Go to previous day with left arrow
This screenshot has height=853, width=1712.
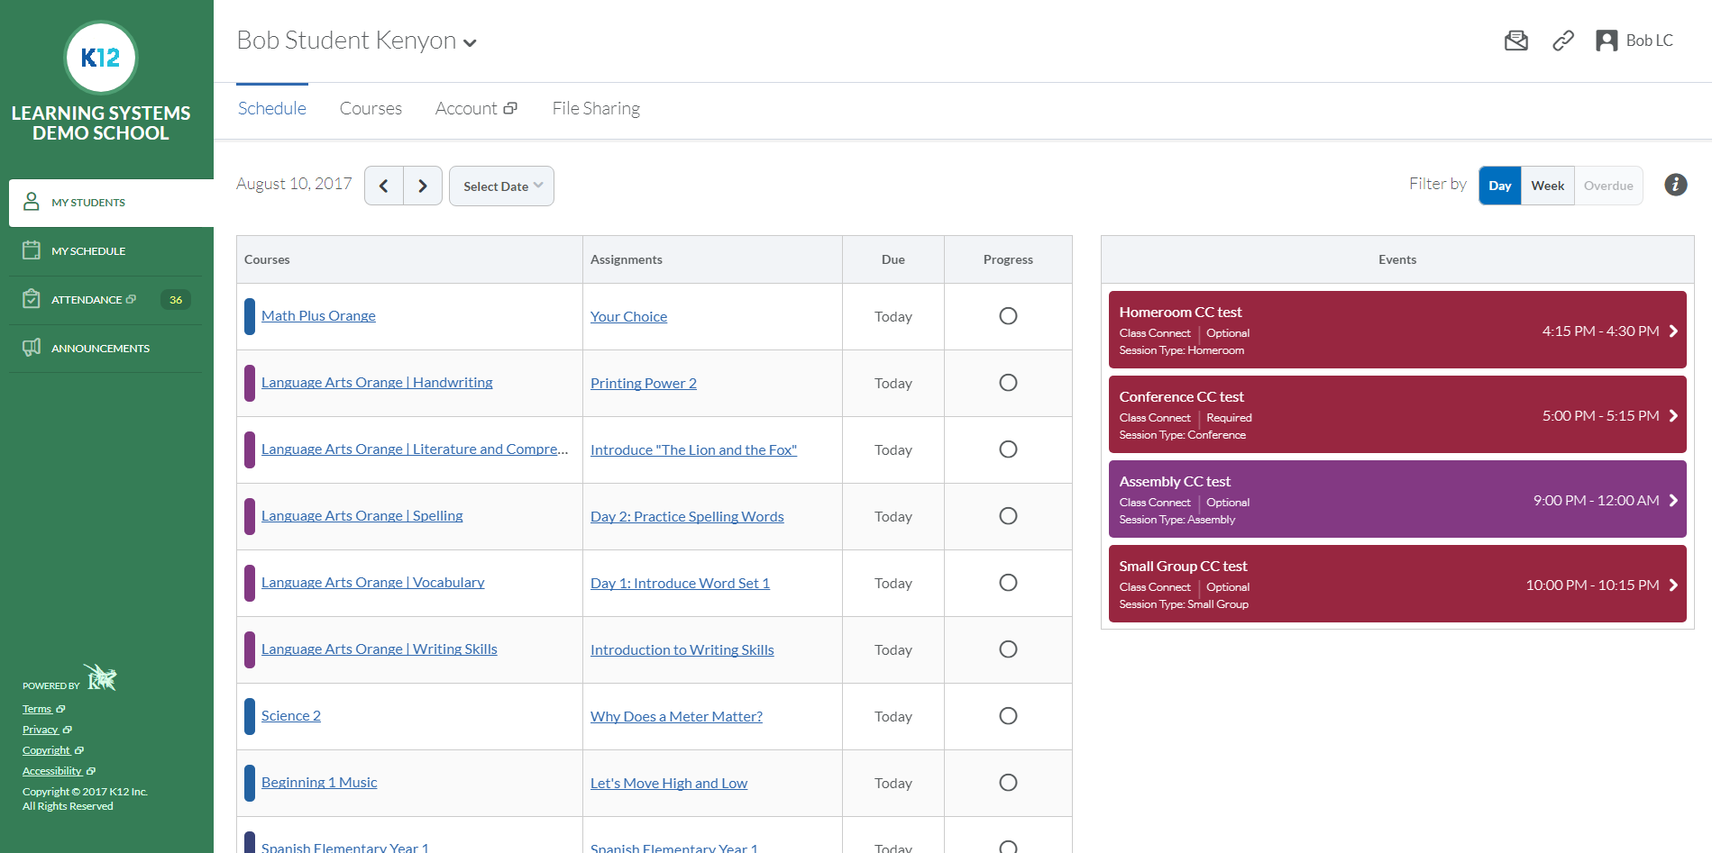[x=384, y=186]
